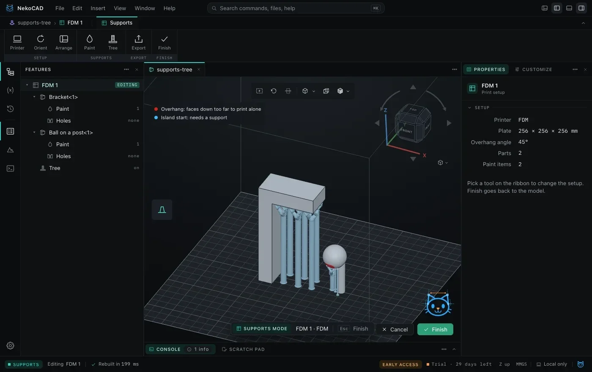The image size is (592, 372).
Task: Click the wireframe box view icon
Action: pos(326,91)
